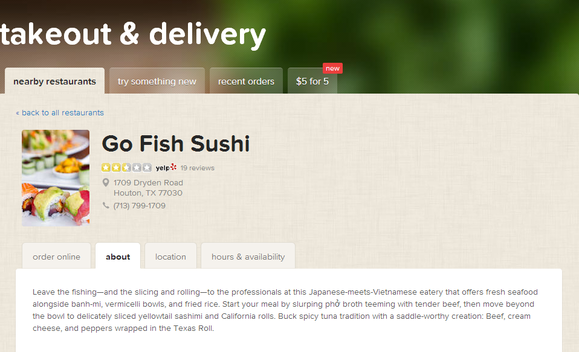Click the map pin location icon
Image resolution: width=579 pixels, height=352 pixels.
click(106, 182)
